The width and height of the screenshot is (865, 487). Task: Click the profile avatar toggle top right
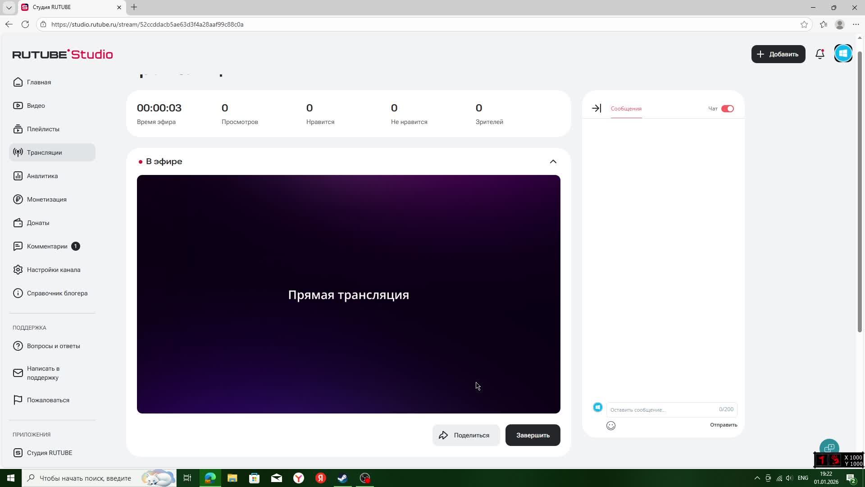(x=843, y=53)
